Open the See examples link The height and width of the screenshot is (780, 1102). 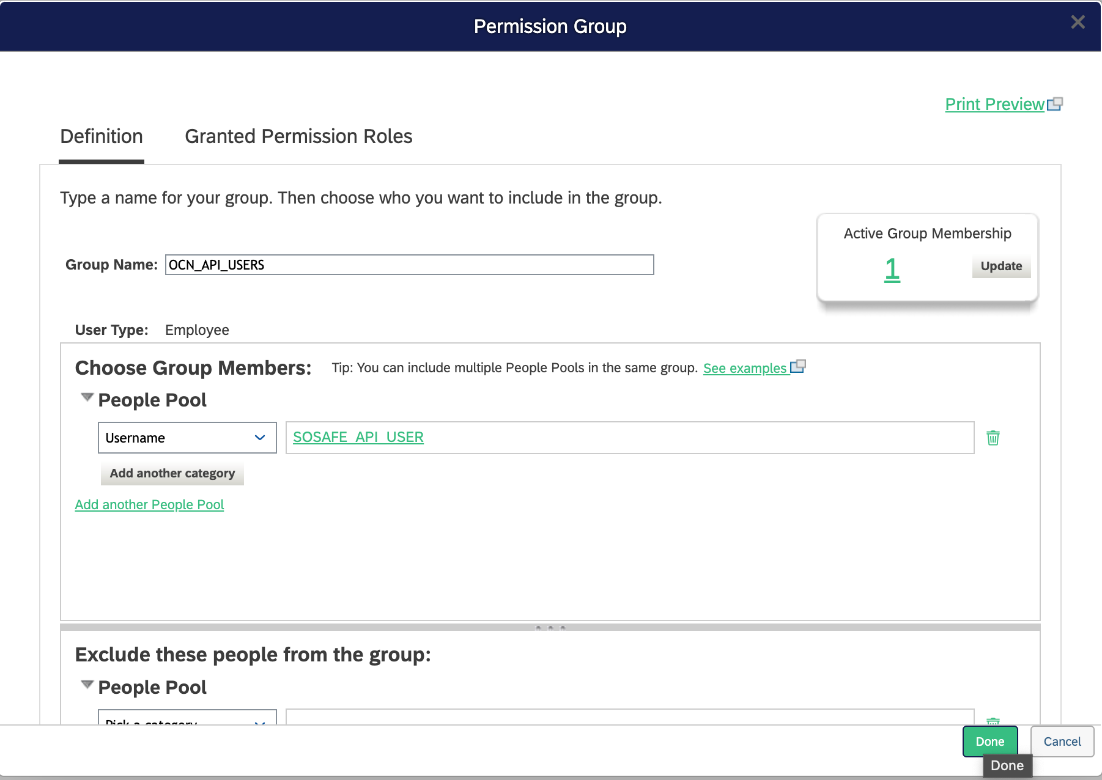744,368
